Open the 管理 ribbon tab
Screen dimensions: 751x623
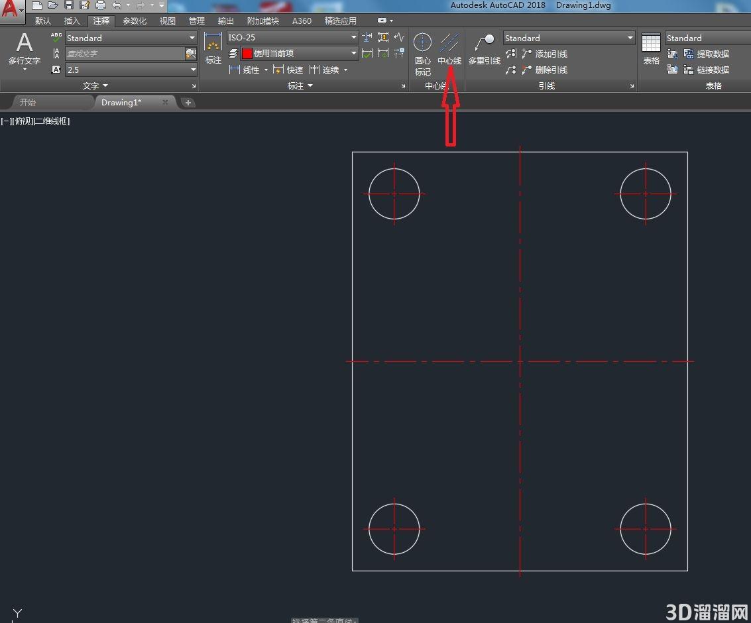[197, 21]
